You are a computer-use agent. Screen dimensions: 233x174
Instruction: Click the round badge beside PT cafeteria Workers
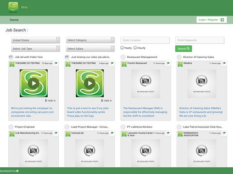123,127
